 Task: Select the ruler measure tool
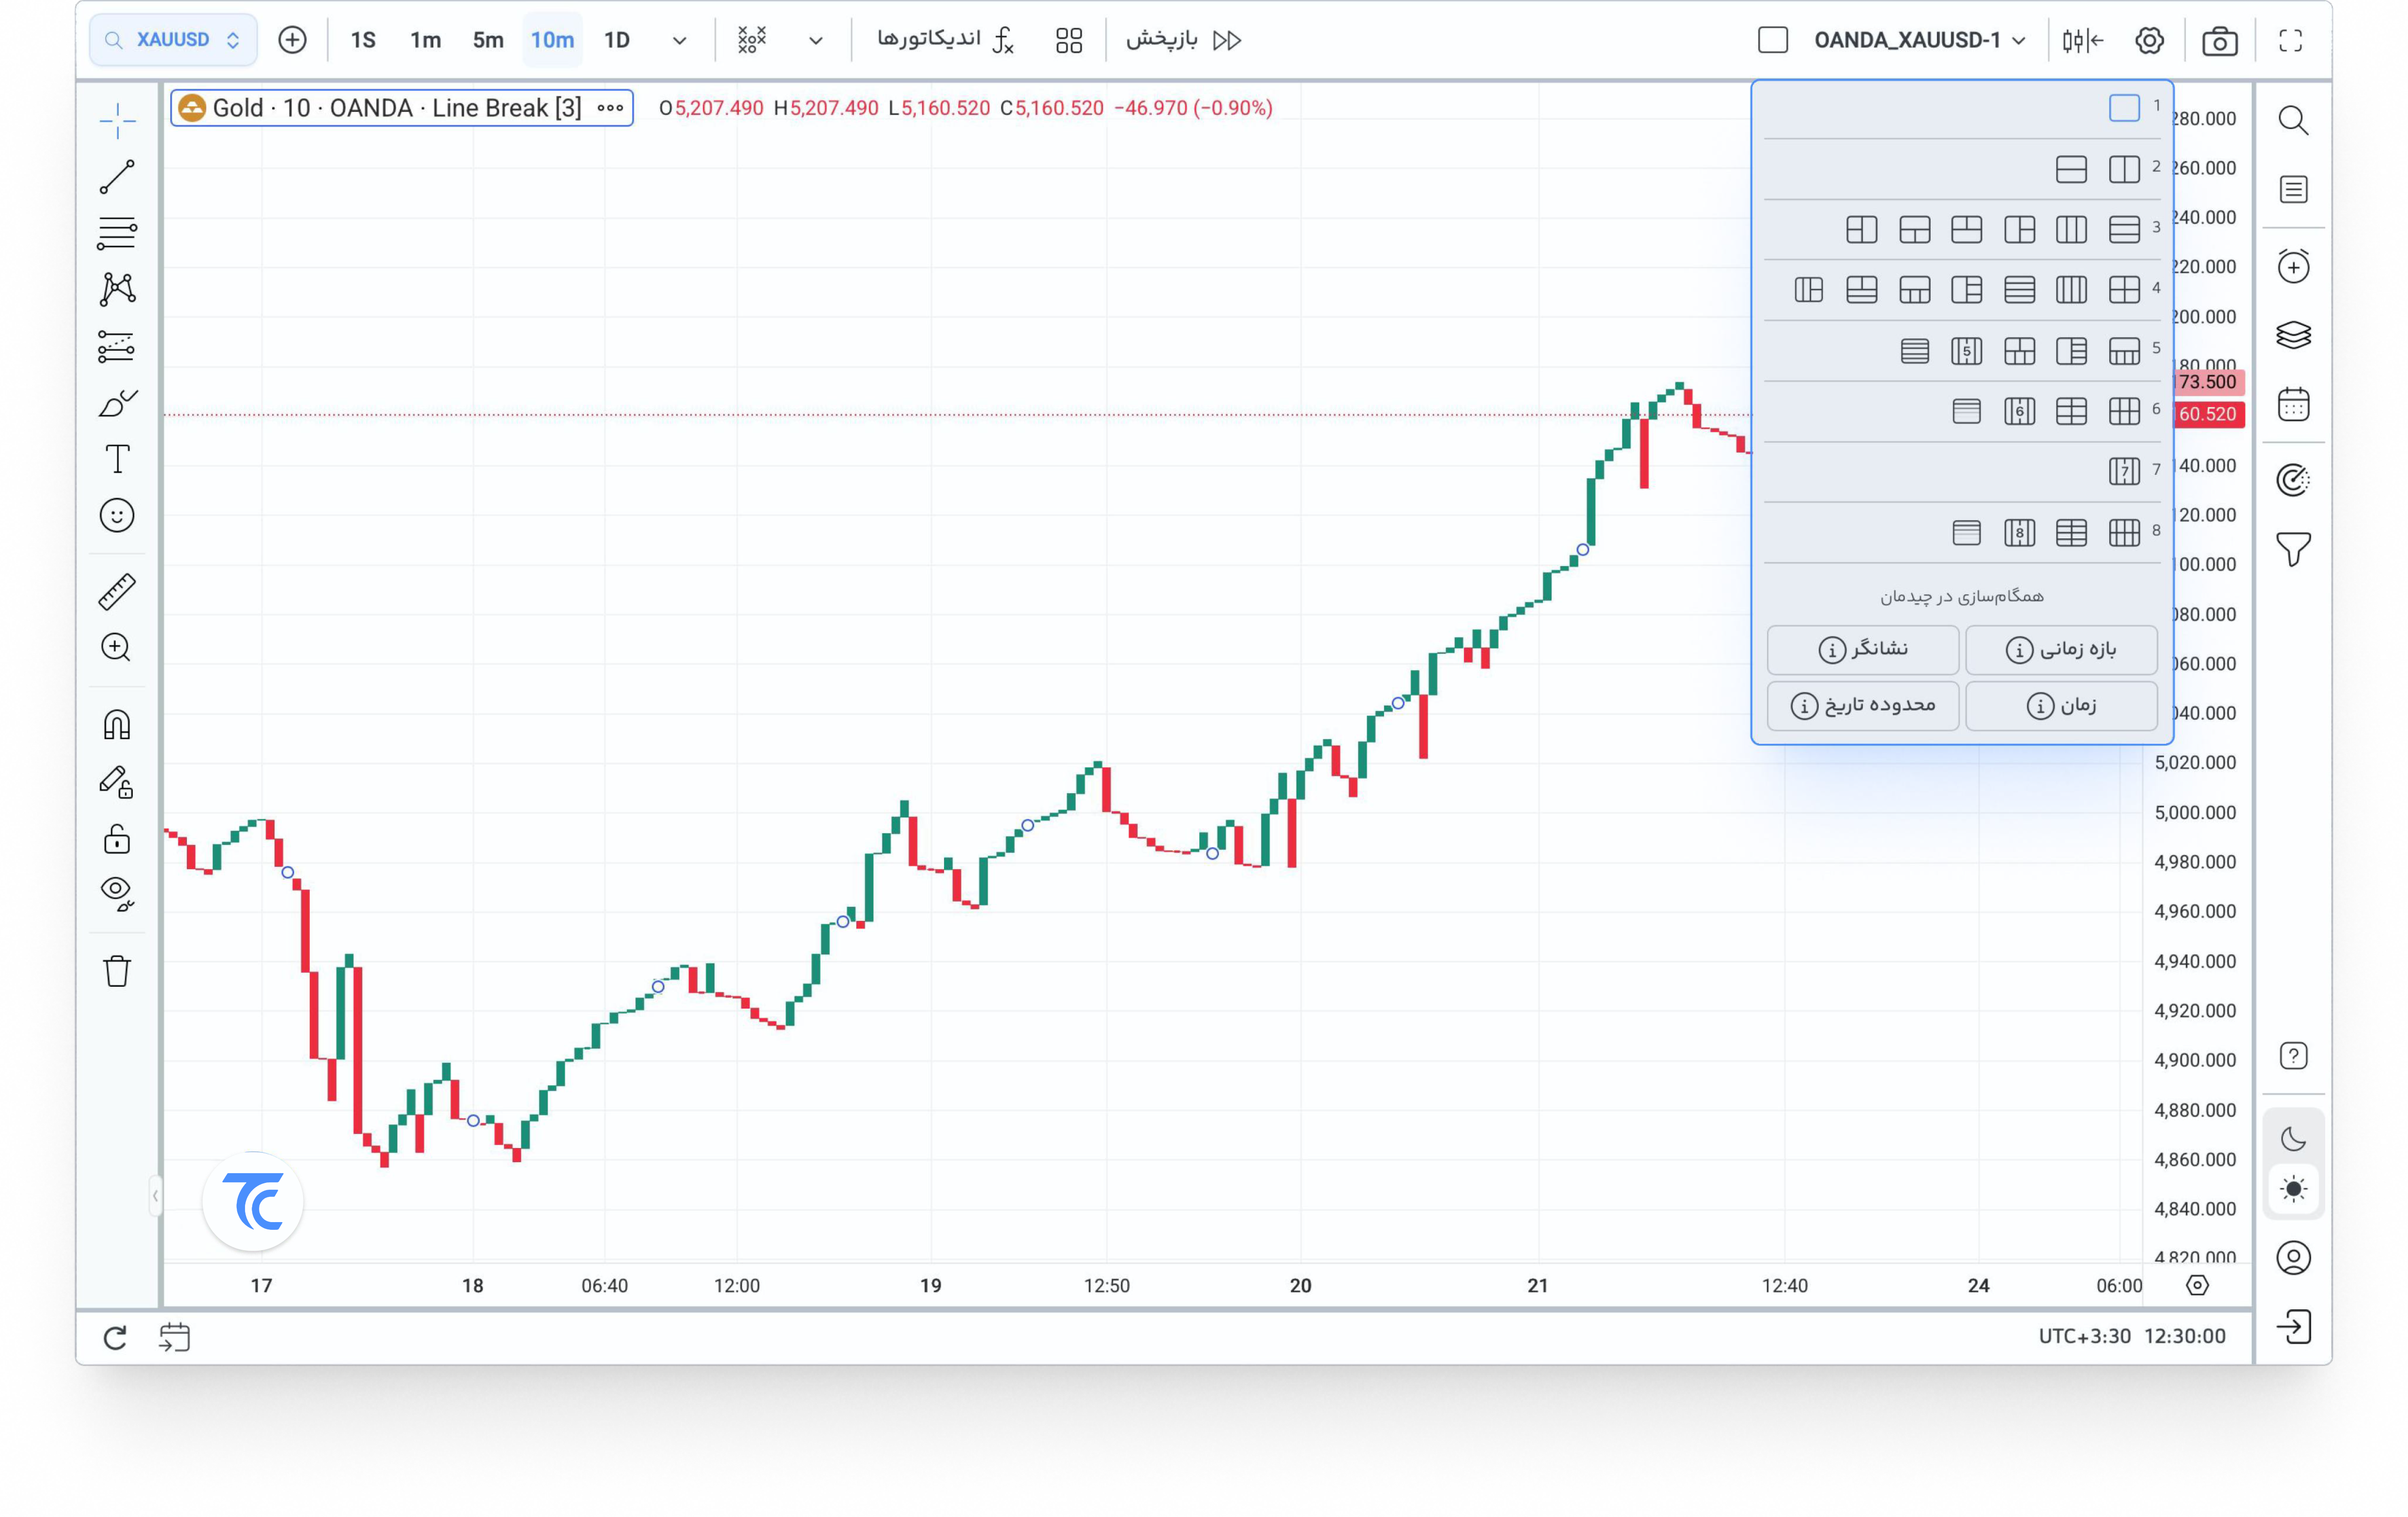click(117, 591)
